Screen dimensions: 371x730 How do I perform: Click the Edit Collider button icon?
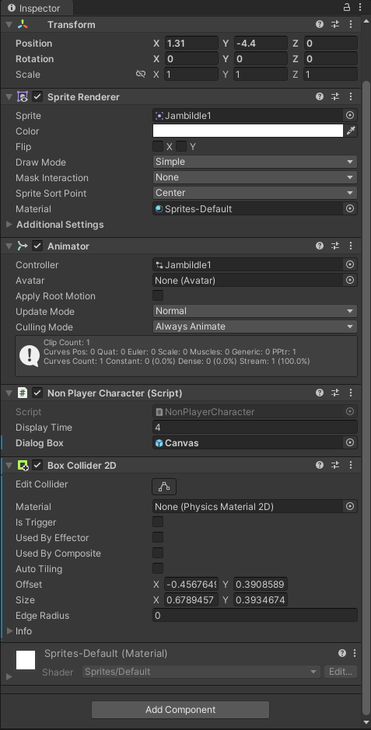coord(164,487)
